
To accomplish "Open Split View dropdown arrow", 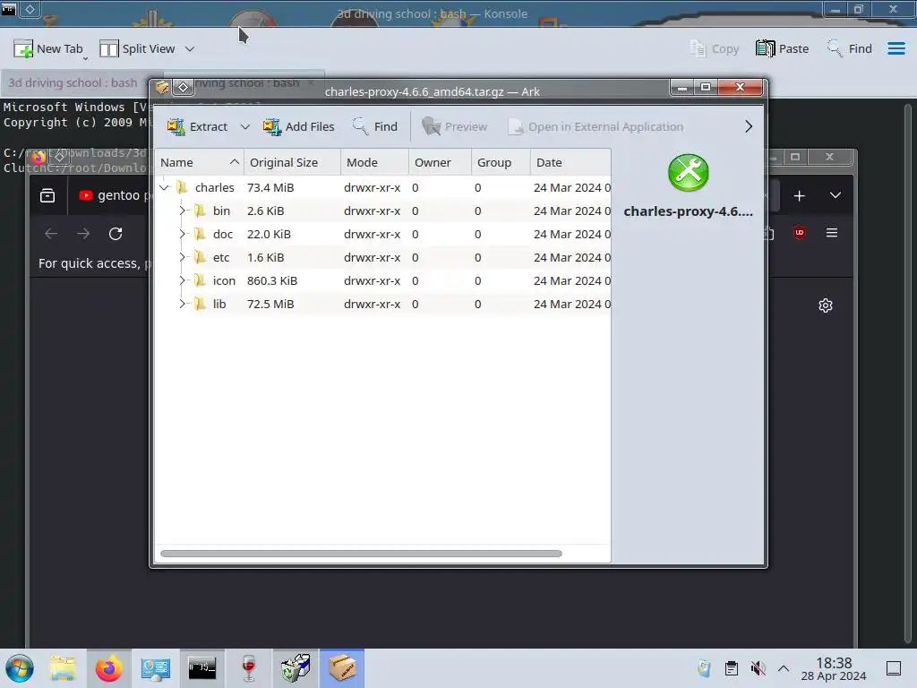I will [x=190, y=49].
